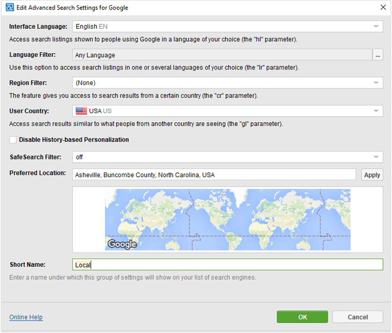The height and width of the screenshot is (333, 392).
Task: Click the SafeSearch Filter dropdown arrow
Action: (376, 157)
